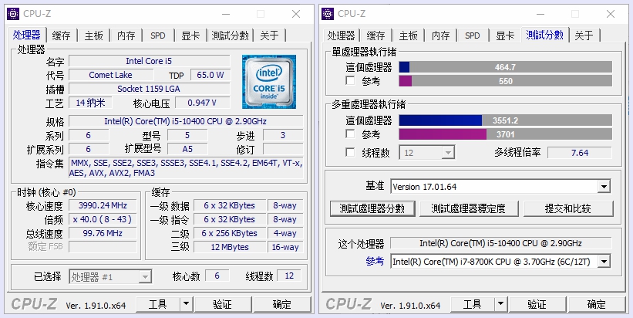Click the CPU-Z app icon in right window title bar
633x318 pixels.
click(328, 14)
